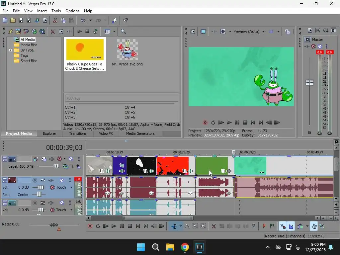
Task: Open Preview (Auto) quality dropdown
Action: click(x=263, y=32)
